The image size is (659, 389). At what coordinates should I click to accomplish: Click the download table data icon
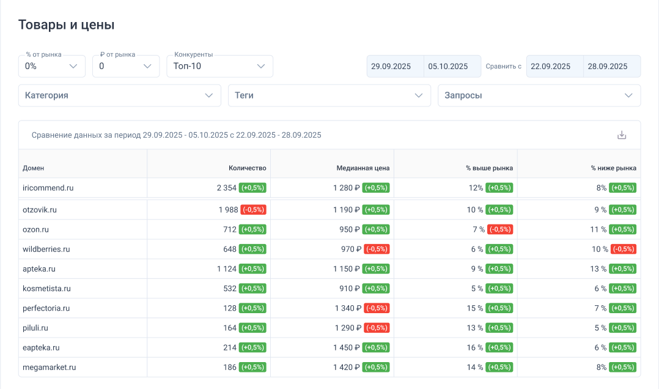pyautogui.click(x=622, y=135)
